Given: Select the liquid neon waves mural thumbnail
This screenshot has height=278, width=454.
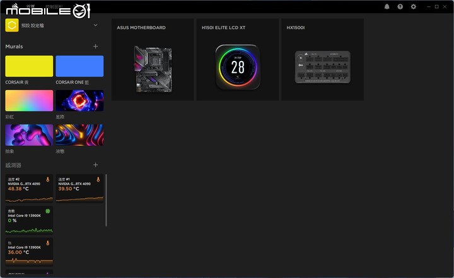Looking at the screenshot, I should pos(79,135).
